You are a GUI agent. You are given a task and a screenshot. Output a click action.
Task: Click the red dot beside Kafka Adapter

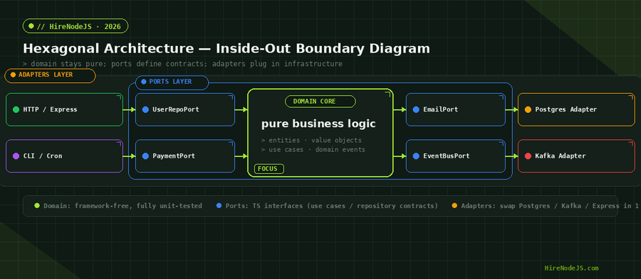528,156
